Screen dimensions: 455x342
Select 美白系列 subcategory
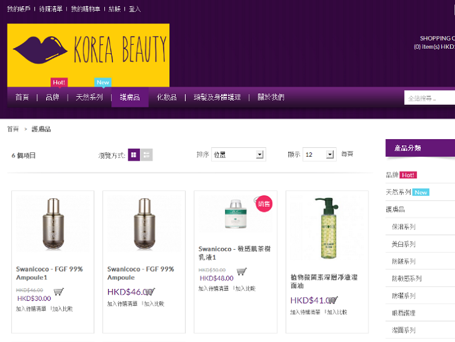(404, 244)
